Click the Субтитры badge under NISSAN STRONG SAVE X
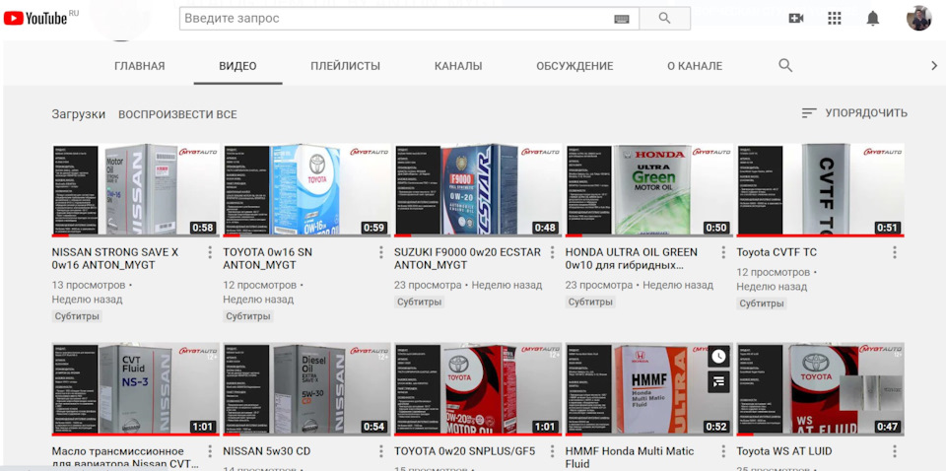The height and width of the screenshot is (471, 946). (77, 316)
